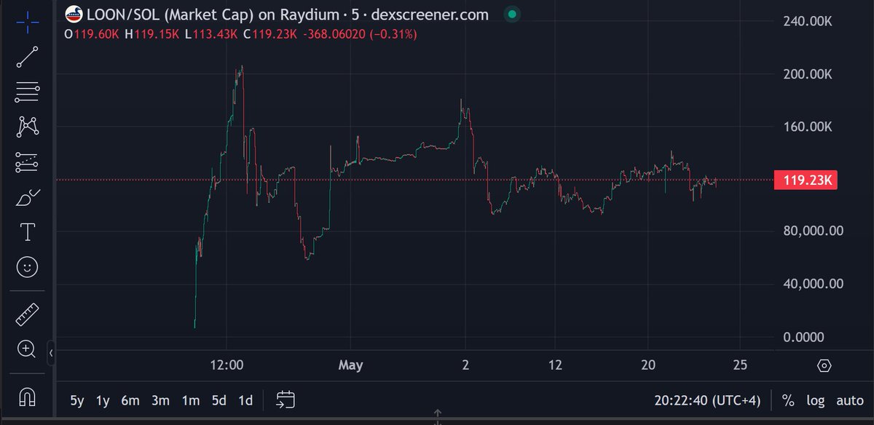The image size is (874, 425).
Task: Click the 40,000.00 price axis label
Action: (814, 284)
